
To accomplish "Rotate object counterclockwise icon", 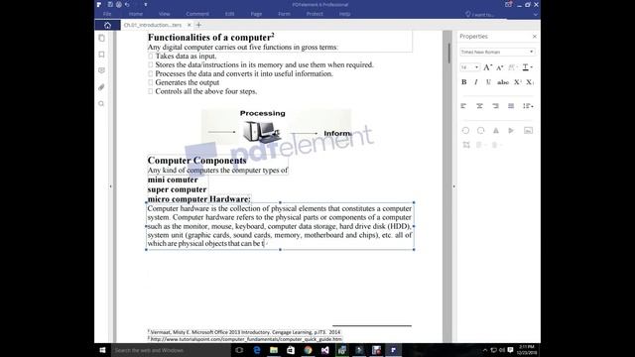I will [465, 130].
